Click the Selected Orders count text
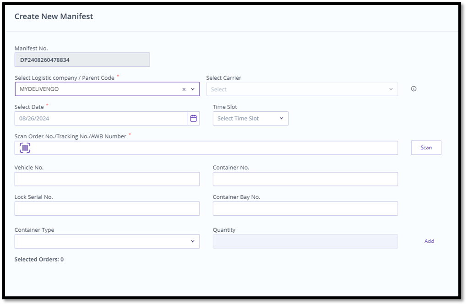The width and height of the screenshot is (467, 305). (x=39, y=260)
